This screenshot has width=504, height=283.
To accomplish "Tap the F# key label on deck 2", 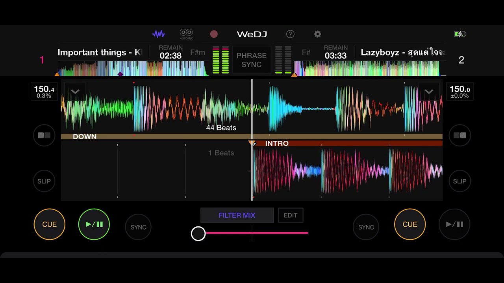I will click(x=306, y=52).
